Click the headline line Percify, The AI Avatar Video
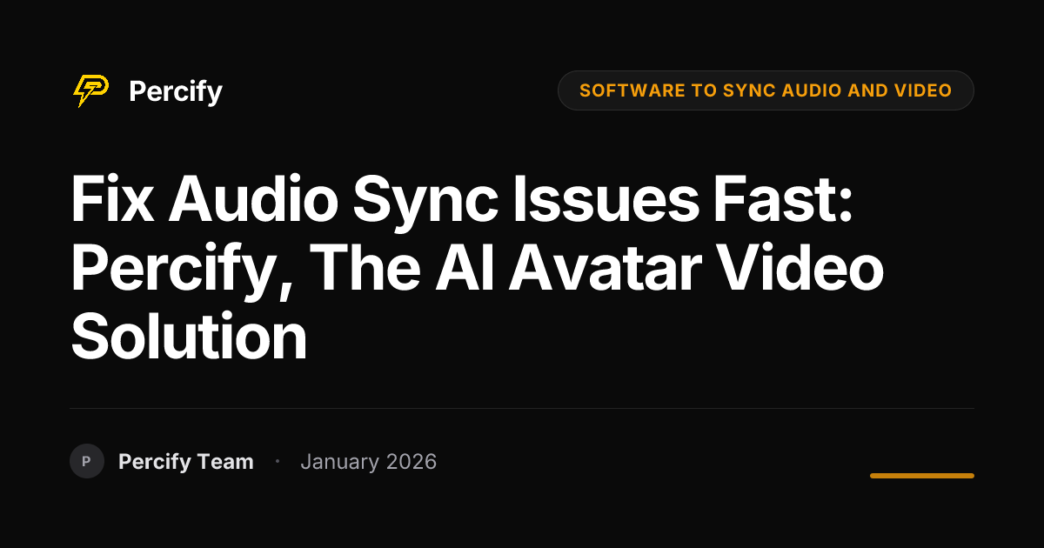The image size is (1044, 548). point(477,270)
